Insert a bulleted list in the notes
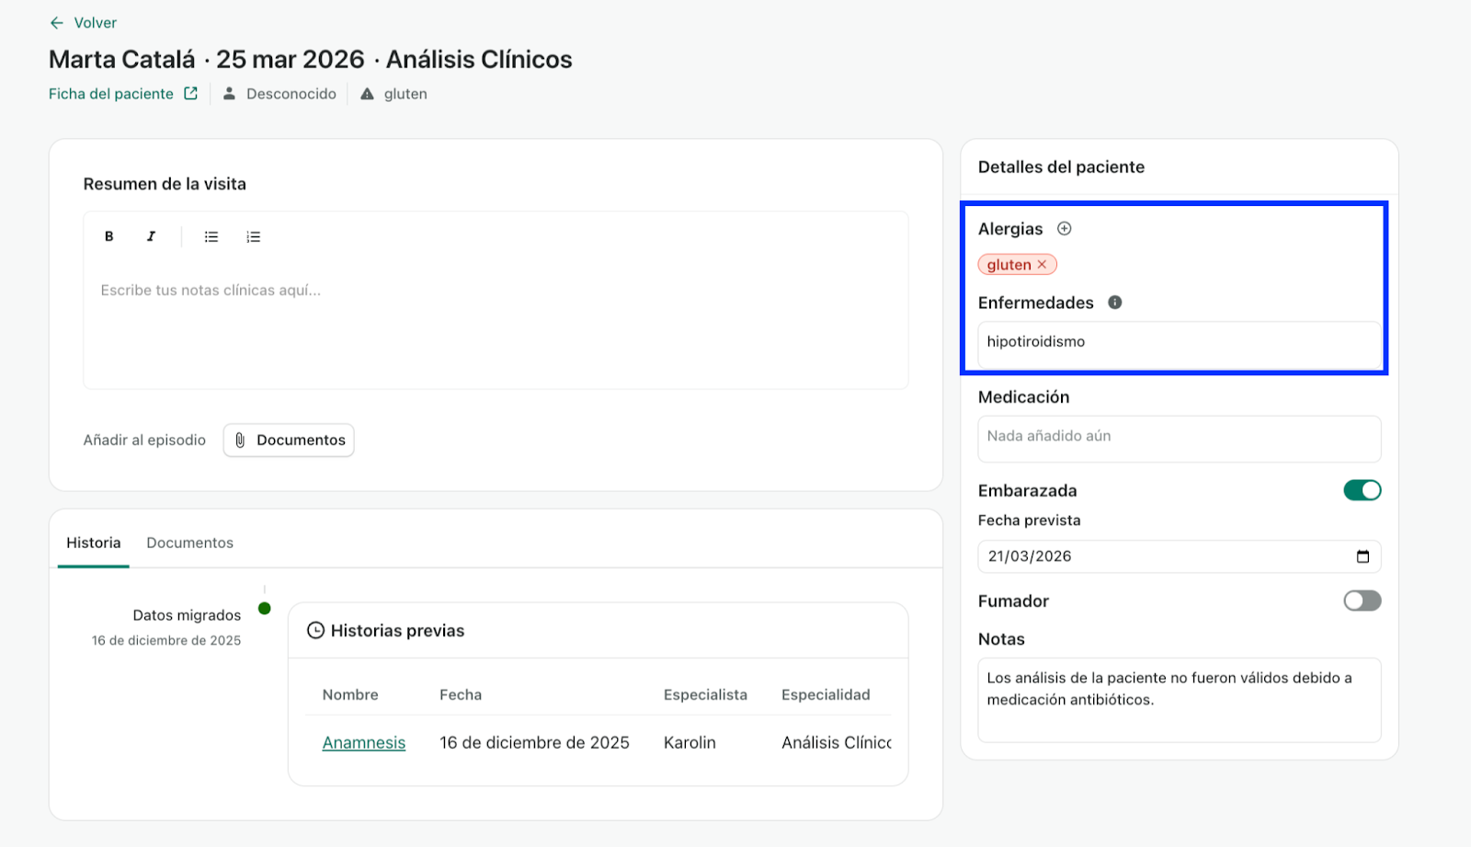 click(211, 236)
